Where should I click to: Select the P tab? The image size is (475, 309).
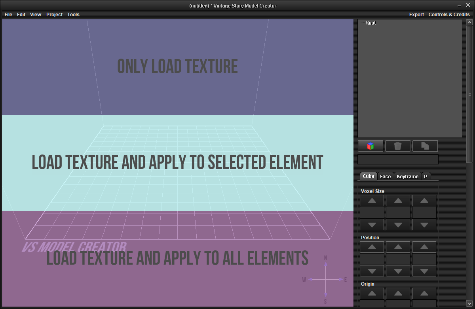(426, 177)
